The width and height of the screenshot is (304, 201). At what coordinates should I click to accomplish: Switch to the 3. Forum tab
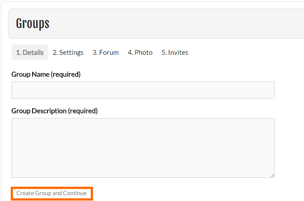pos(106,53)
